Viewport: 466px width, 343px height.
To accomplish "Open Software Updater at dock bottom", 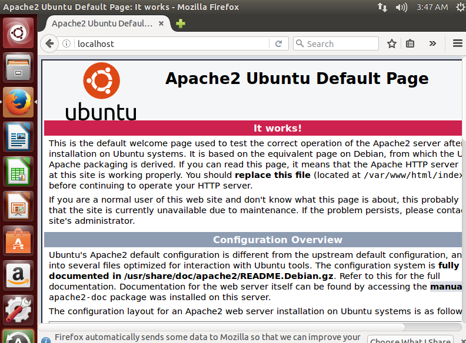I will tap(18, 337).
